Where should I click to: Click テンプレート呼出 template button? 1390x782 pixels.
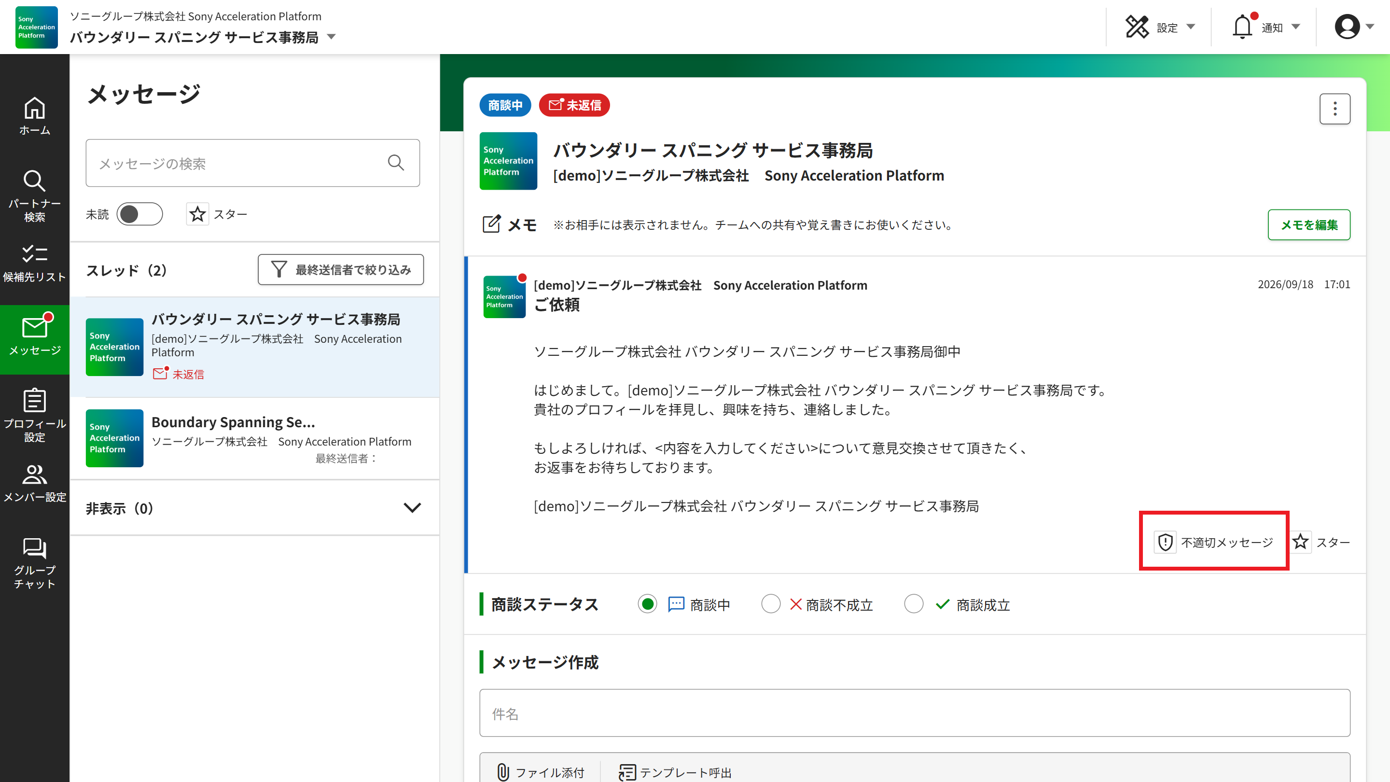(675, 772)
